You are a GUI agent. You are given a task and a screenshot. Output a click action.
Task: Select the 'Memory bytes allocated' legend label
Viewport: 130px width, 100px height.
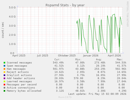pos(24,91)
